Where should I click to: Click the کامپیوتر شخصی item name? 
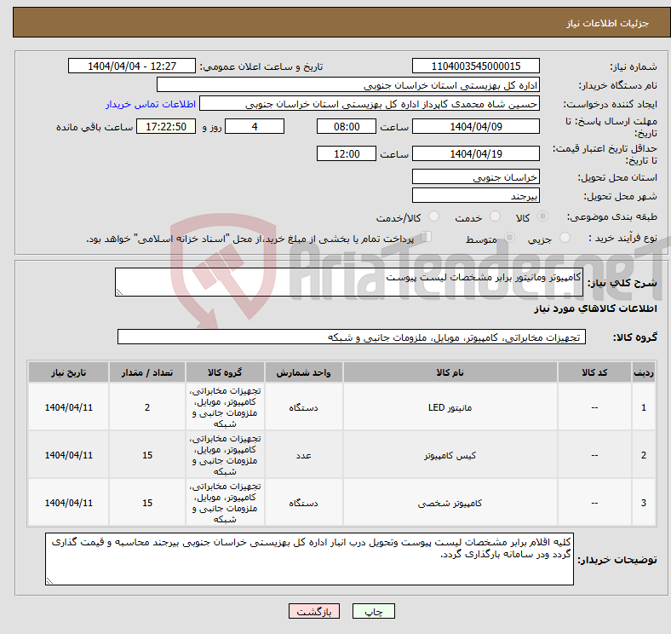tap(450, 503)
